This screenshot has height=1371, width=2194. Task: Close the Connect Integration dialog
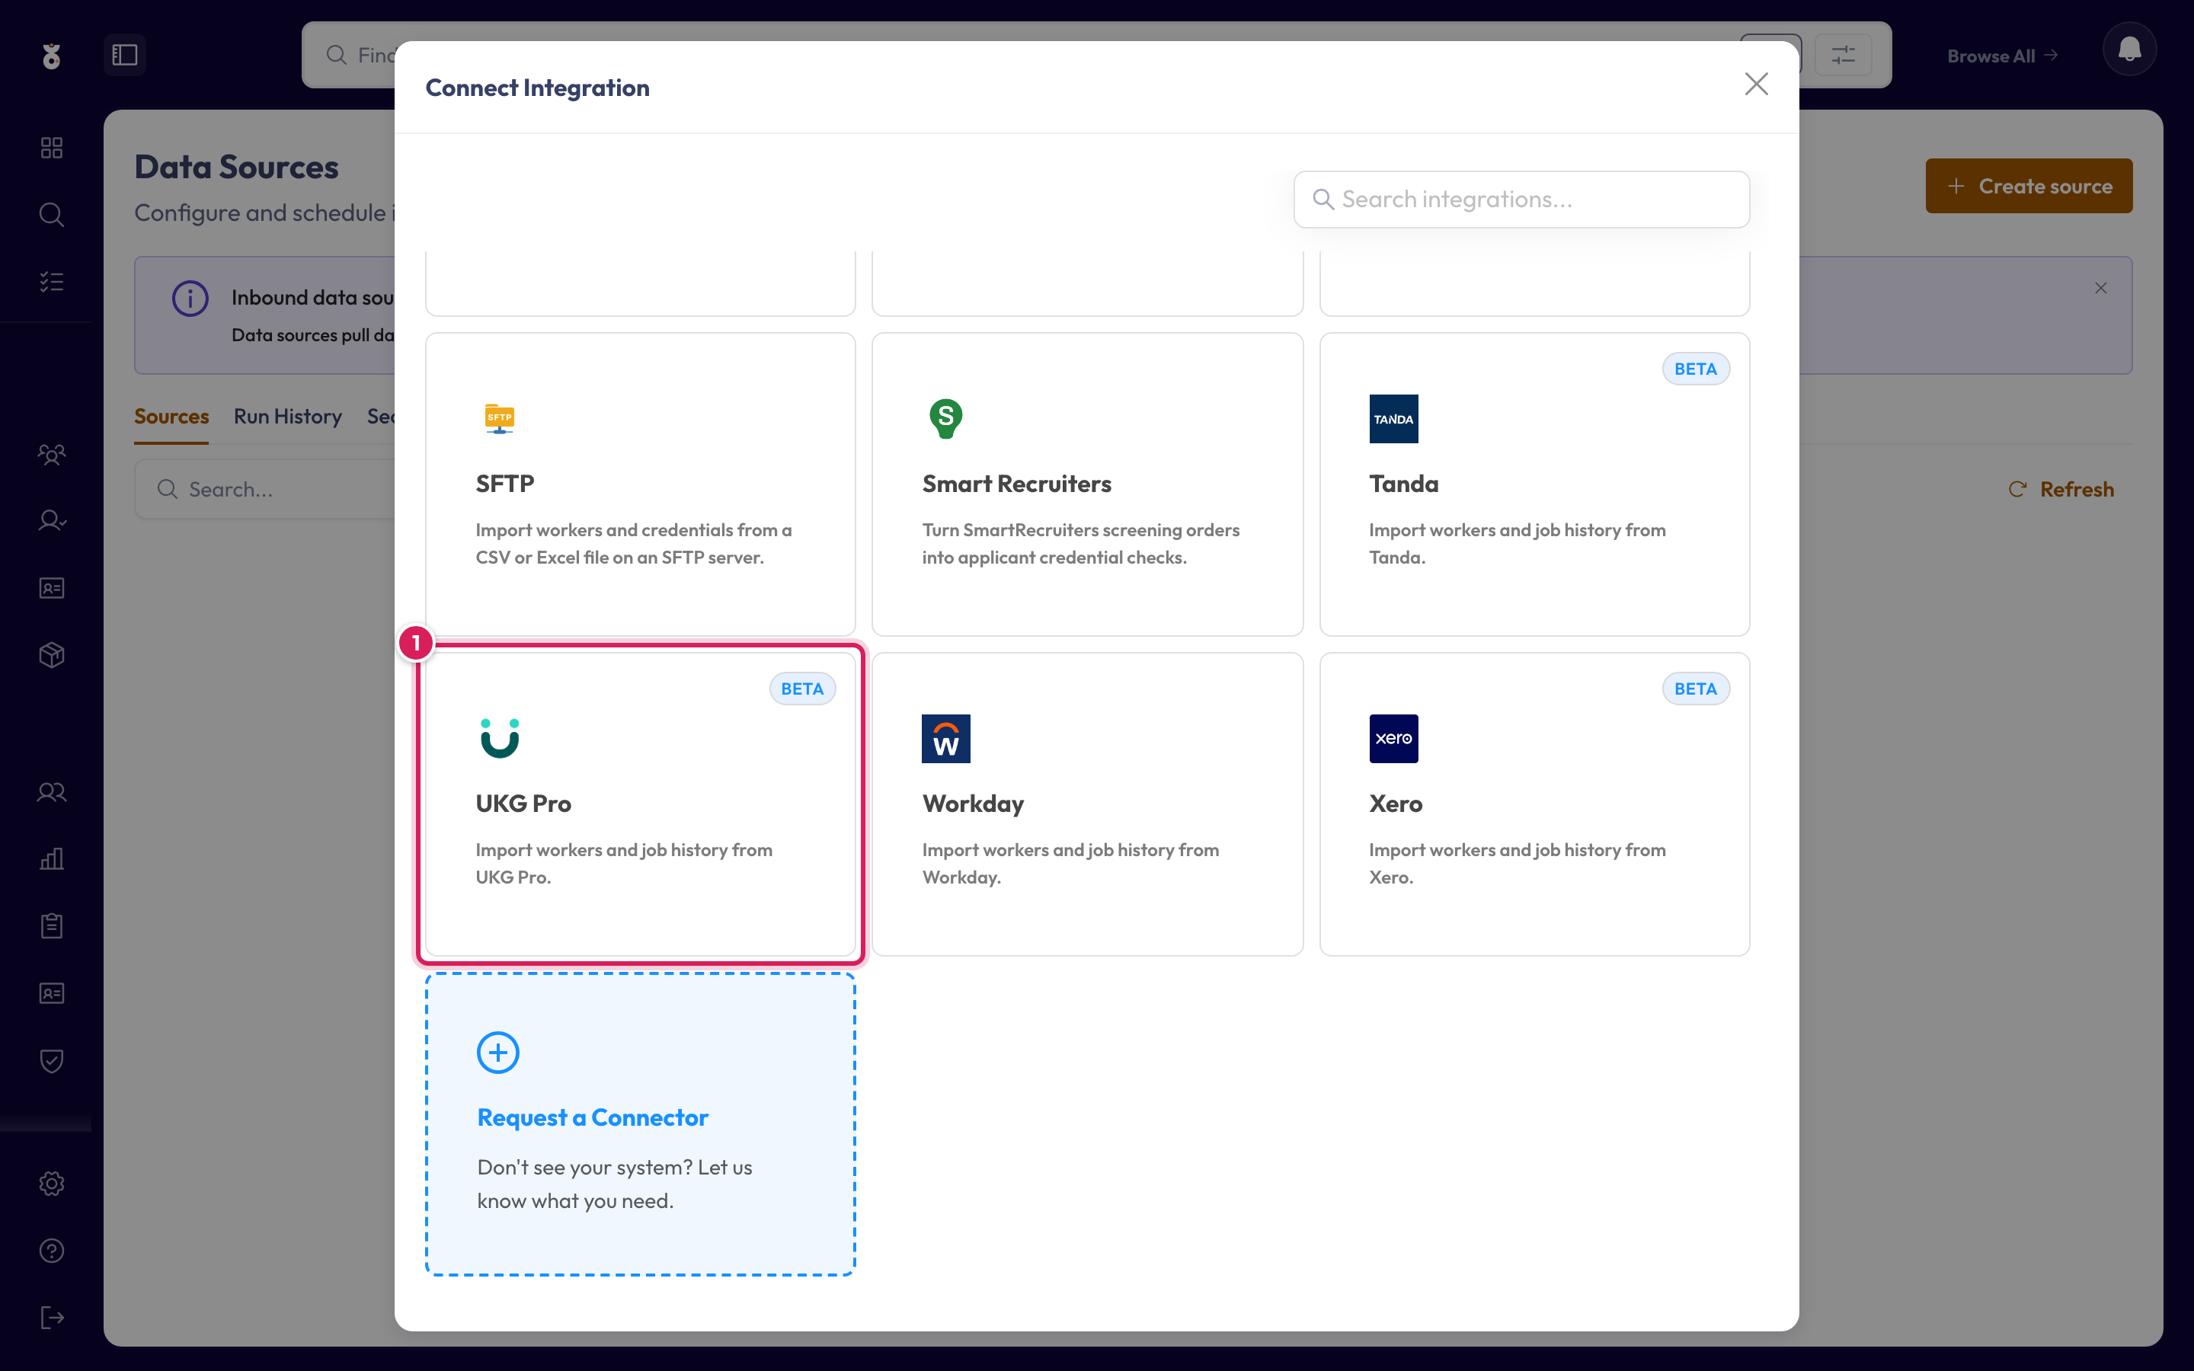pos(1756,85)
